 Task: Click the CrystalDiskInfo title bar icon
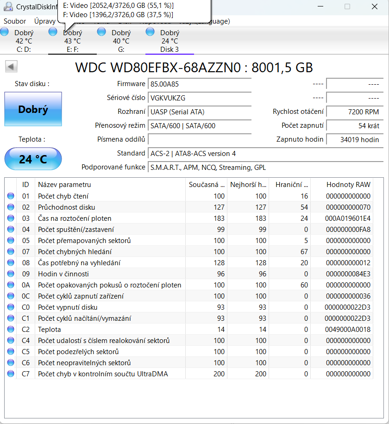tap(8, 6)
